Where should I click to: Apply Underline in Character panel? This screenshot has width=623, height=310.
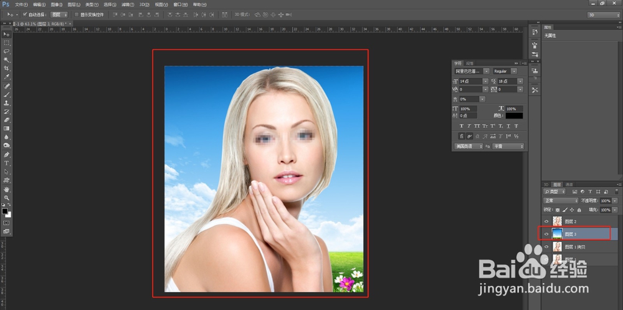(508, 126)
